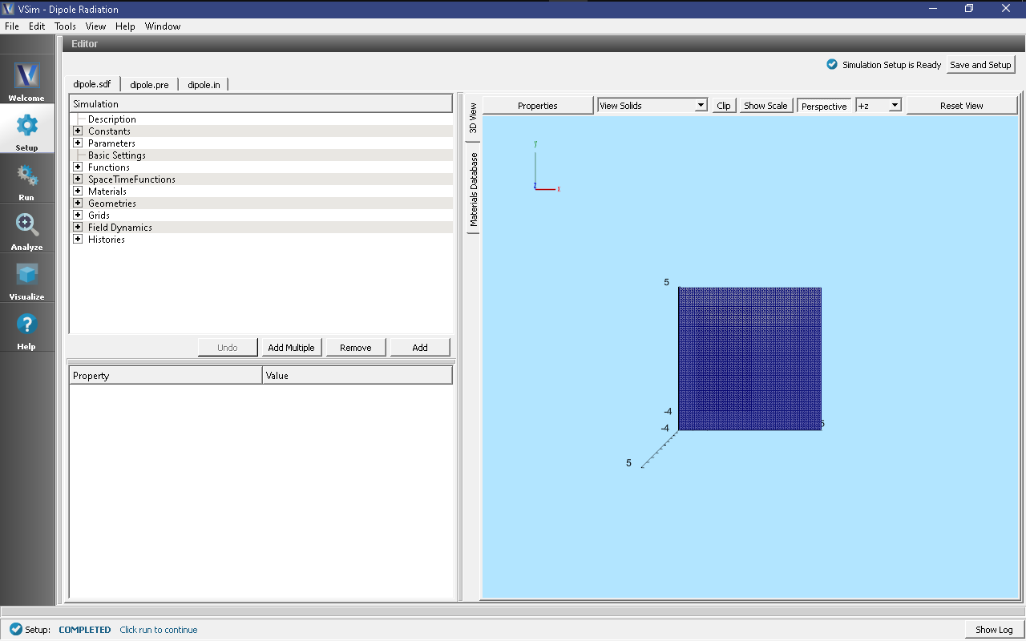The image size is (1026, 641).
Task: Click the Show Log button
Action: 994,630
